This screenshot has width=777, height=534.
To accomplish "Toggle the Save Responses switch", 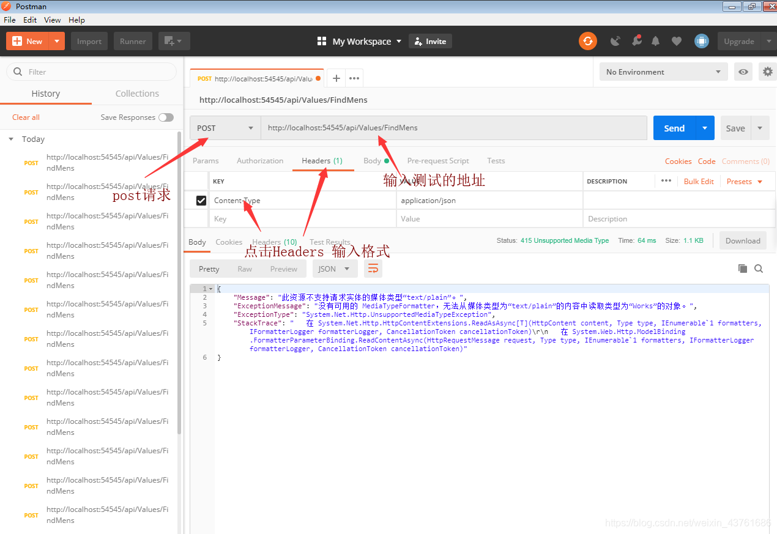I will click(166, 117).
